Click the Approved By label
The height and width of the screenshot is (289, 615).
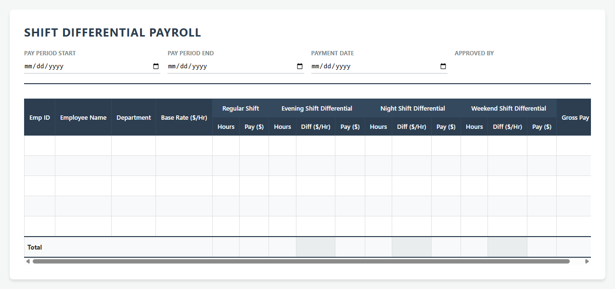(x=474, y=53)
